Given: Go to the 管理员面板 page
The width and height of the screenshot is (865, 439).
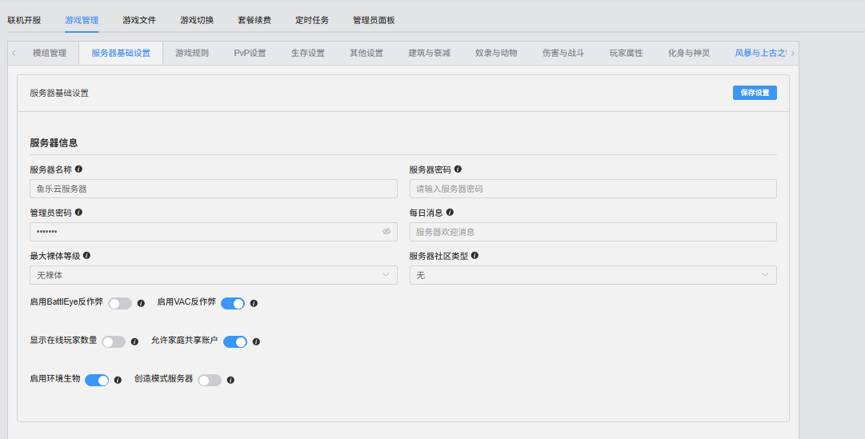Looking at the screenshot, I should (x=374, y=20).
